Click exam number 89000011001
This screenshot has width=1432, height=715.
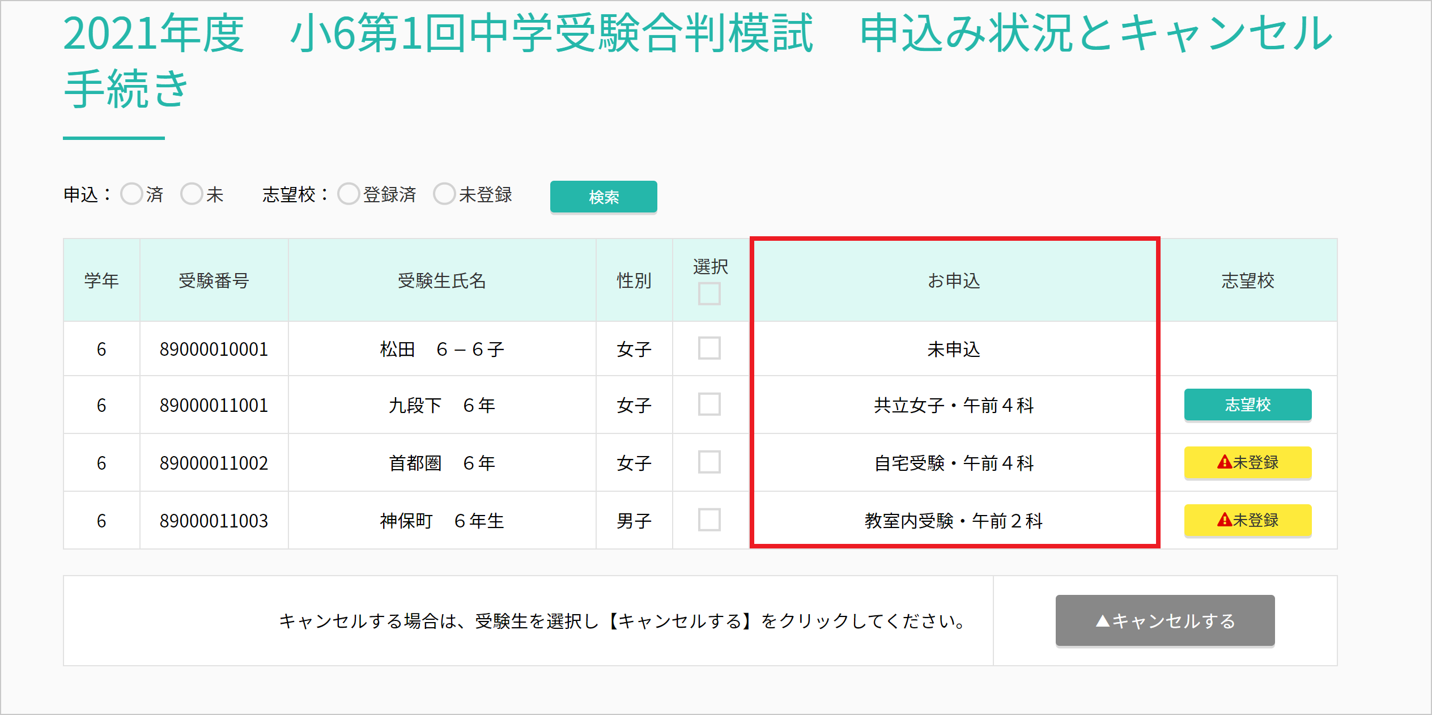click(214, 406)
